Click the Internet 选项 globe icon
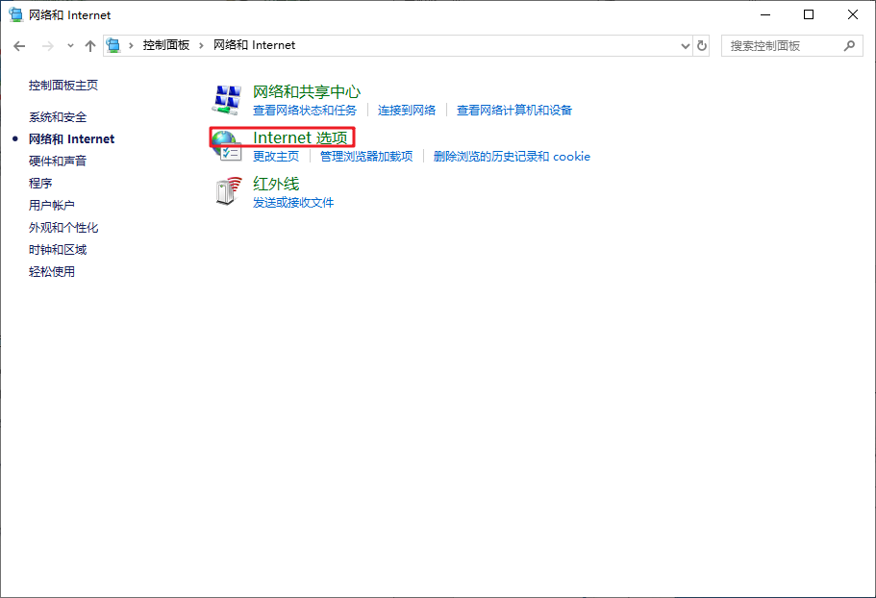Screen dimensions: 876x598 [227, 146]
